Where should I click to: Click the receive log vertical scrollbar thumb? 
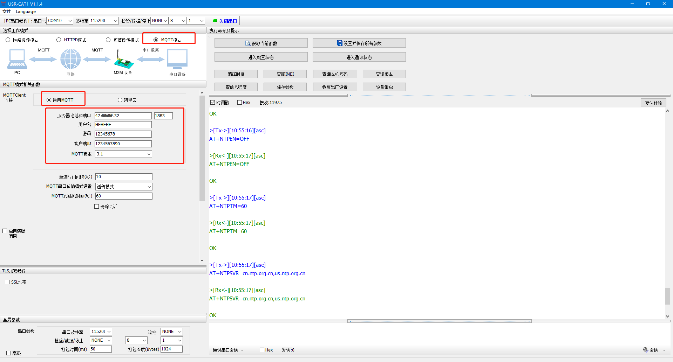click(667, 296)
